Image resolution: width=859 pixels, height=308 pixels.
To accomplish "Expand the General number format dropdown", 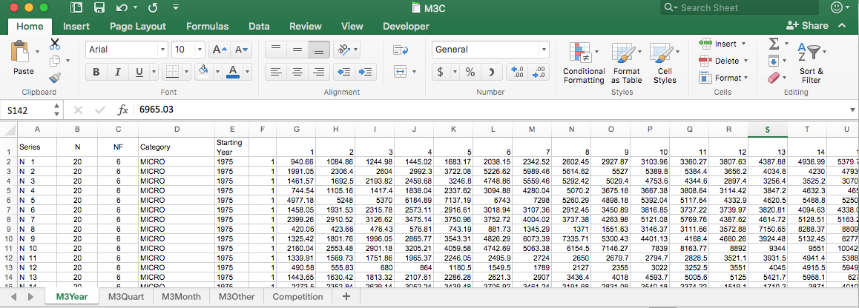I will click(544, 50).
